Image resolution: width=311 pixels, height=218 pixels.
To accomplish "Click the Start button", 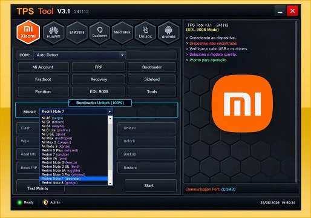I will point(151,186).
